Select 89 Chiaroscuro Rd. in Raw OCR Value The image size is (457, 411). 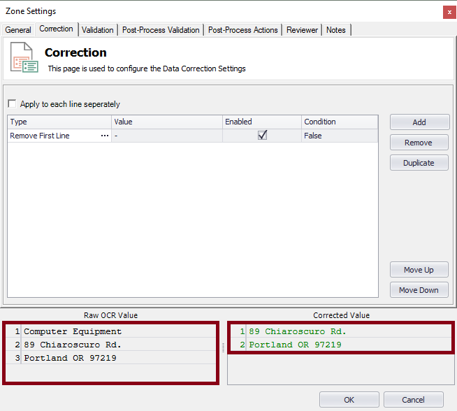click(72, 345)
